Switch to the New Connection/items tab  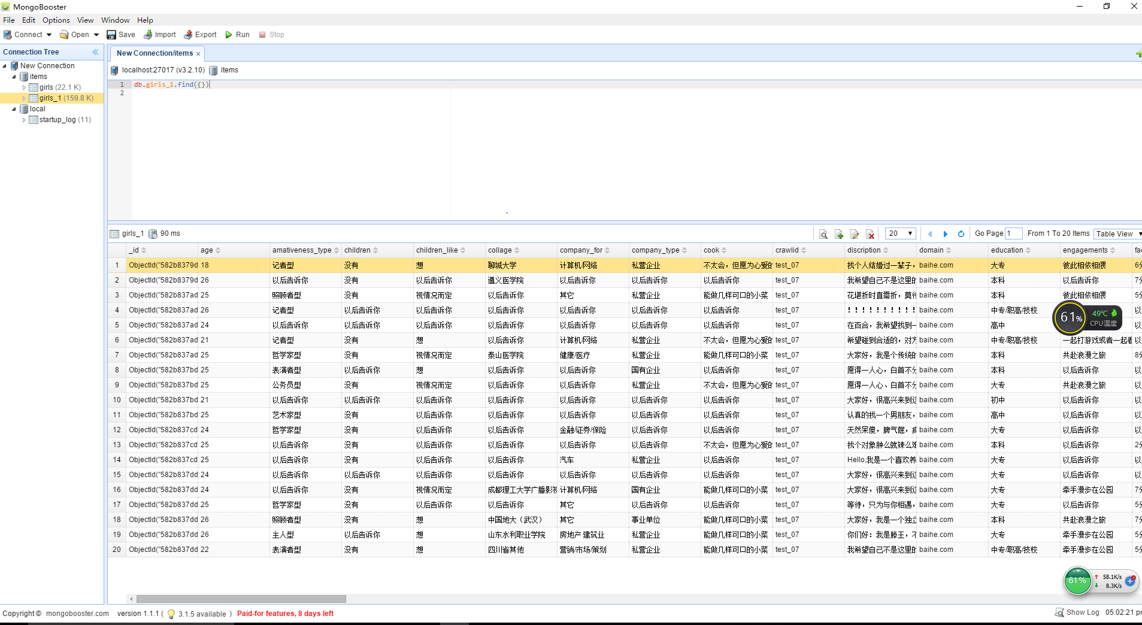click(x=155, y=53)
